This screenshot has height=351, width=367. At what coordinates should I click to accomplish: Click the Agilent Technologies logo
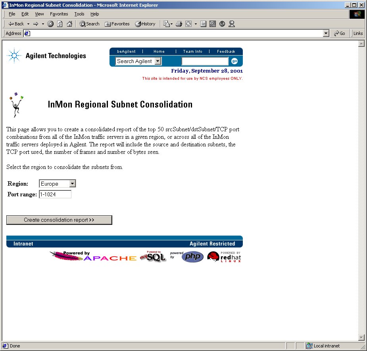click(46, 56)
